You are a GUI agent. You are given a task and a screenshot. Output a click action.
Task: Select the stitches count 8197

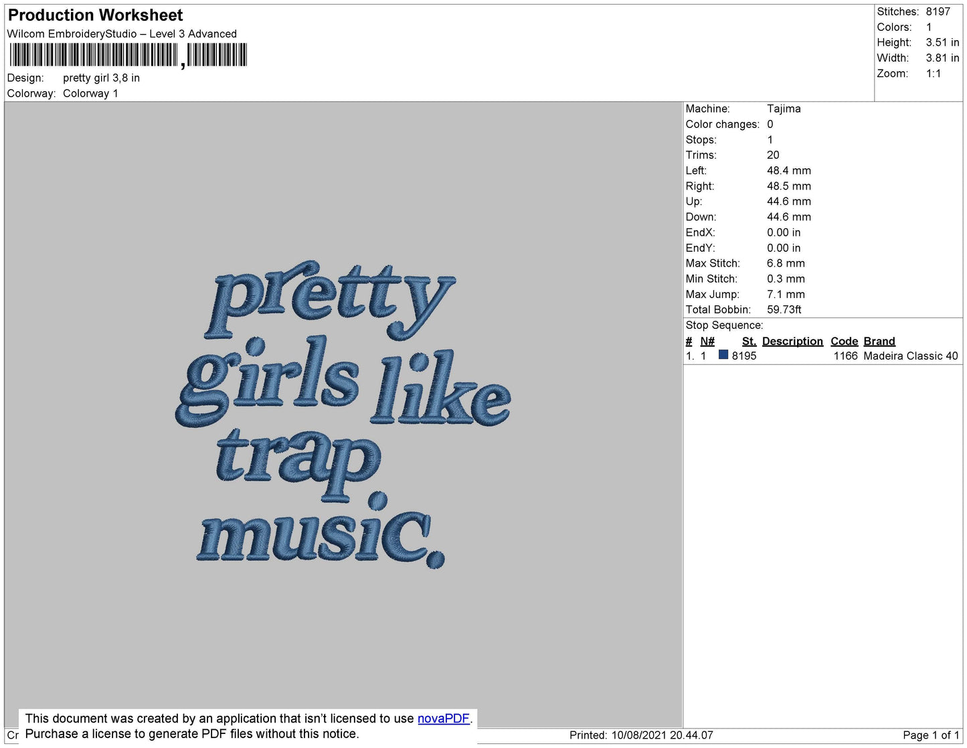pyautogui.click(x=938, y=11)
